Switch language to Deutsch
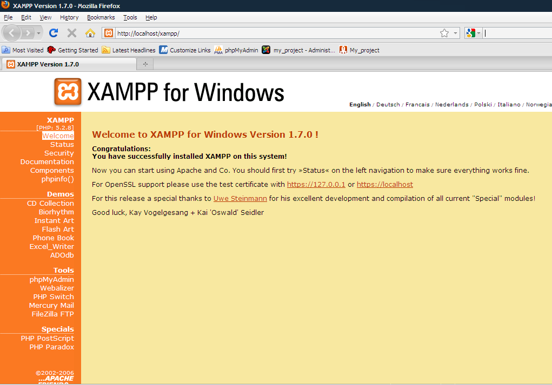 [388, 104]
